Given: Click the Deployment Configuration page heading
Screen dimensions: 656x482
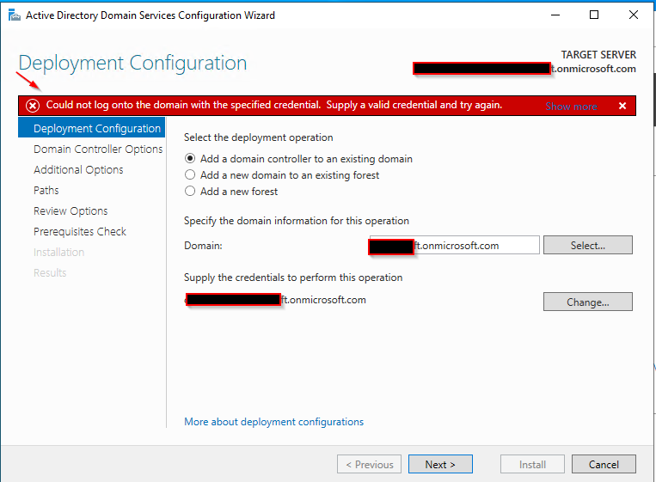Looking at the screenshot, I should (132, 63).
